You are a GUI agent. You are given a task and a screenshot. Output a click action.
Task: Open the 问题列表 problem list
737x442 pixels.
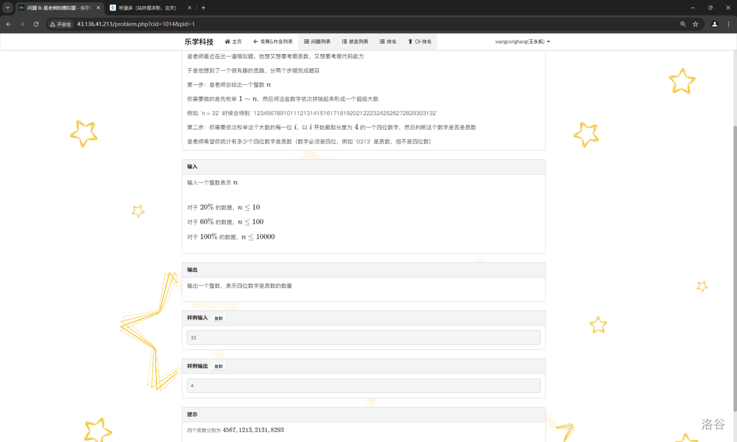point(317,42)
